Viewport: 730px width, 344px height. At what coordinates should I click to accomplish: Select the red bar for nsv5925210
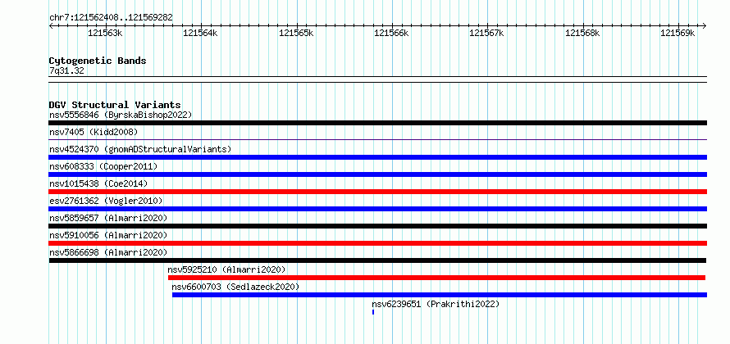click(436, 278)
